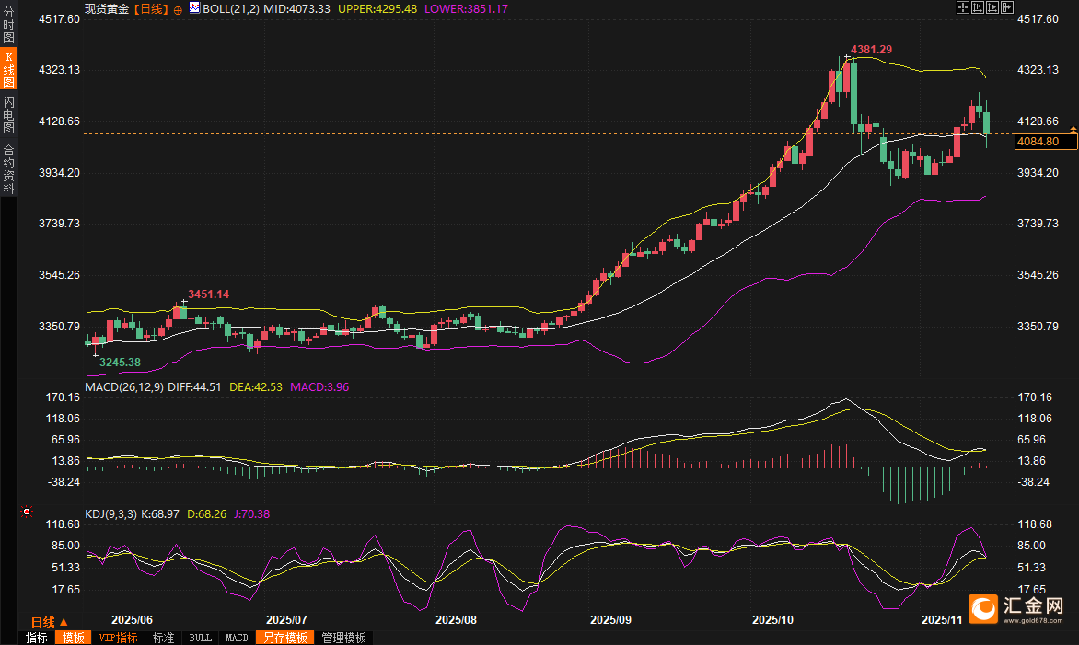Open the 合约资料 side tab
This screenshot has width=1079, height=645.
[x=9, y=168]
